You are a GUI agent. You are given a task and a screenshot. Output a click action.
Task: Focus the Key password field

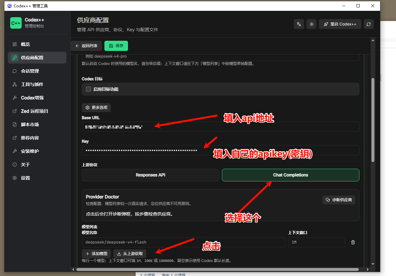[220, 150]
